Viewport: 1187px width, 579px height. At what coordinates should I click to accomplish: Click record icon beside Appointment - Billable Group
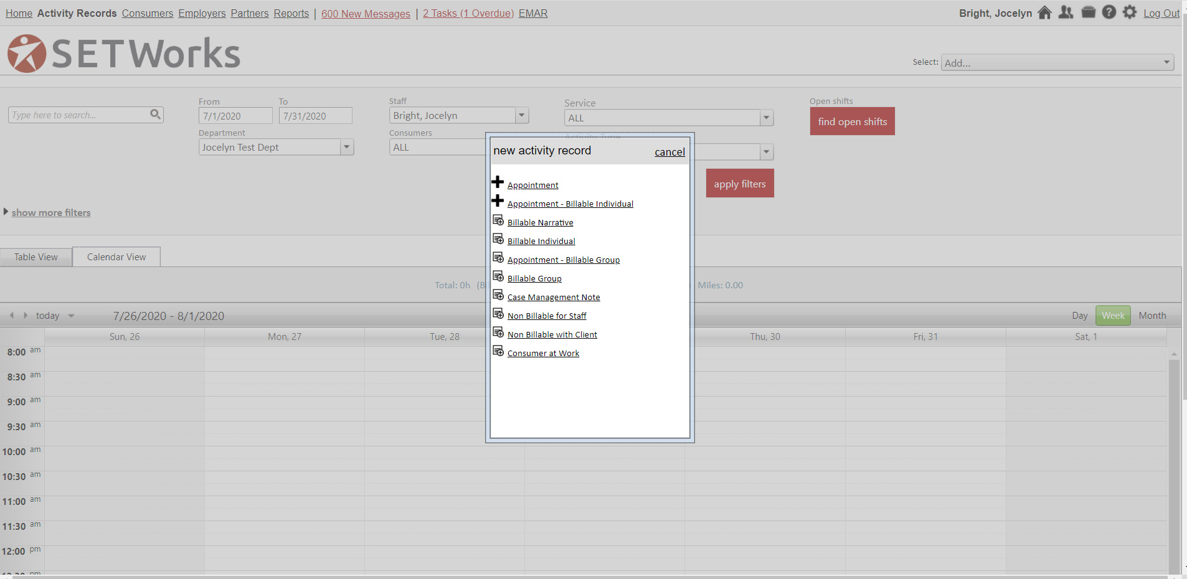(498, 258)
